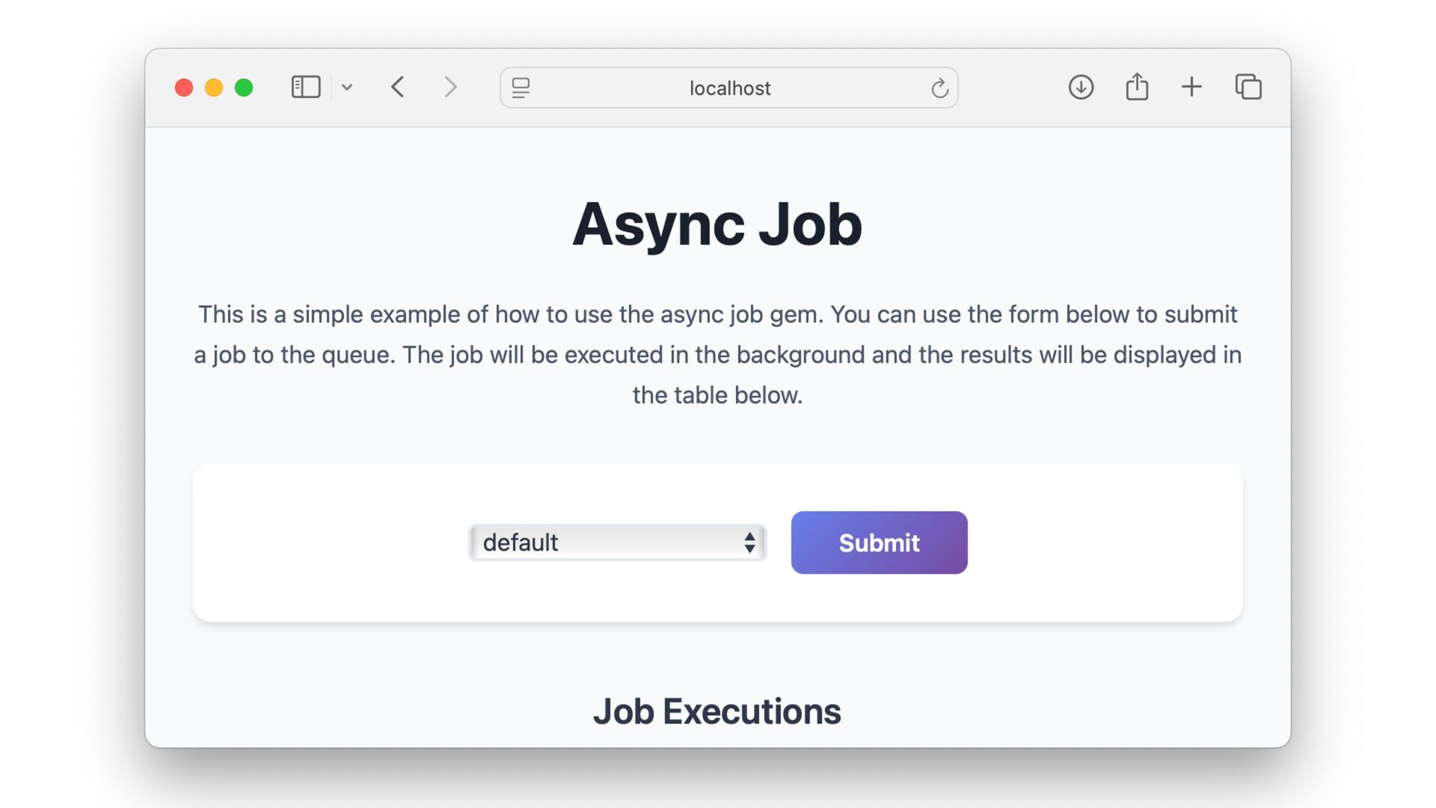Show tab overview icon
Image resolution: width=1436 pixels, height=808 pixels.
1248,88
